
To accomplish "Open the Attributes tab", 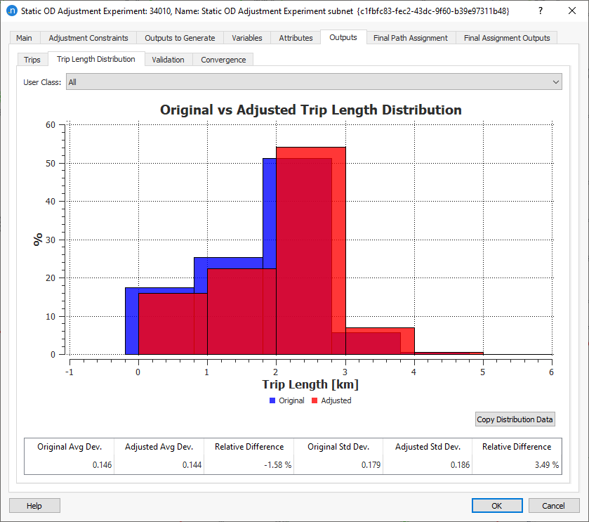I will point(295,37).
